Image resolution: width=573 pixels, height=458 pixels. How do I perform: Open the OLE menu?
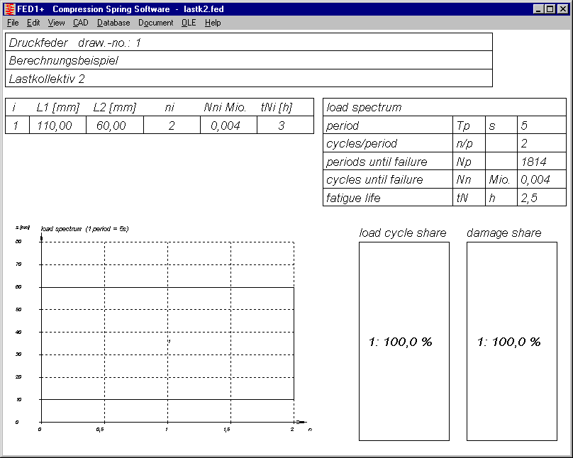pos(189,23)
